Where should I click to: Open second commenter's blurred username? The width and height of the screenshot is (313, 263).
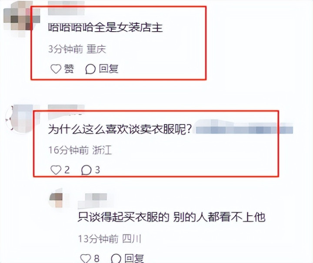pos(66,109)
